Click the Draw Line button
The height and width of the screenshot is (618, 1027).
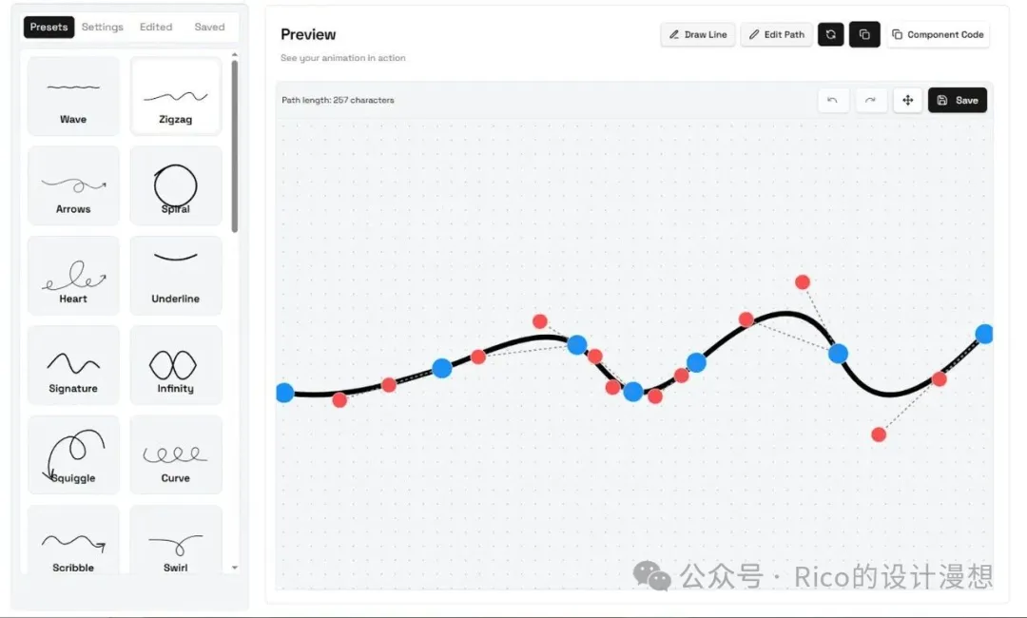click(x=698, y=34)
